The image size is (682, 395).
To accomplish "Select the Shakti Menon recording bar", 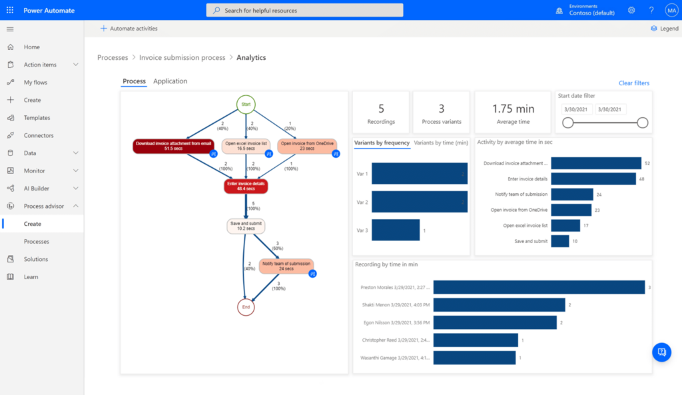I will coord(499,304).
